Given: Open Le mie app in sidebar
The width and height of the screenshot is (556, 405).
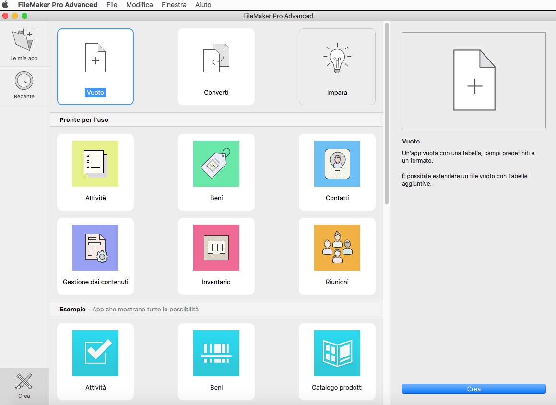Looking at the screenshot, I should point(24,44).
